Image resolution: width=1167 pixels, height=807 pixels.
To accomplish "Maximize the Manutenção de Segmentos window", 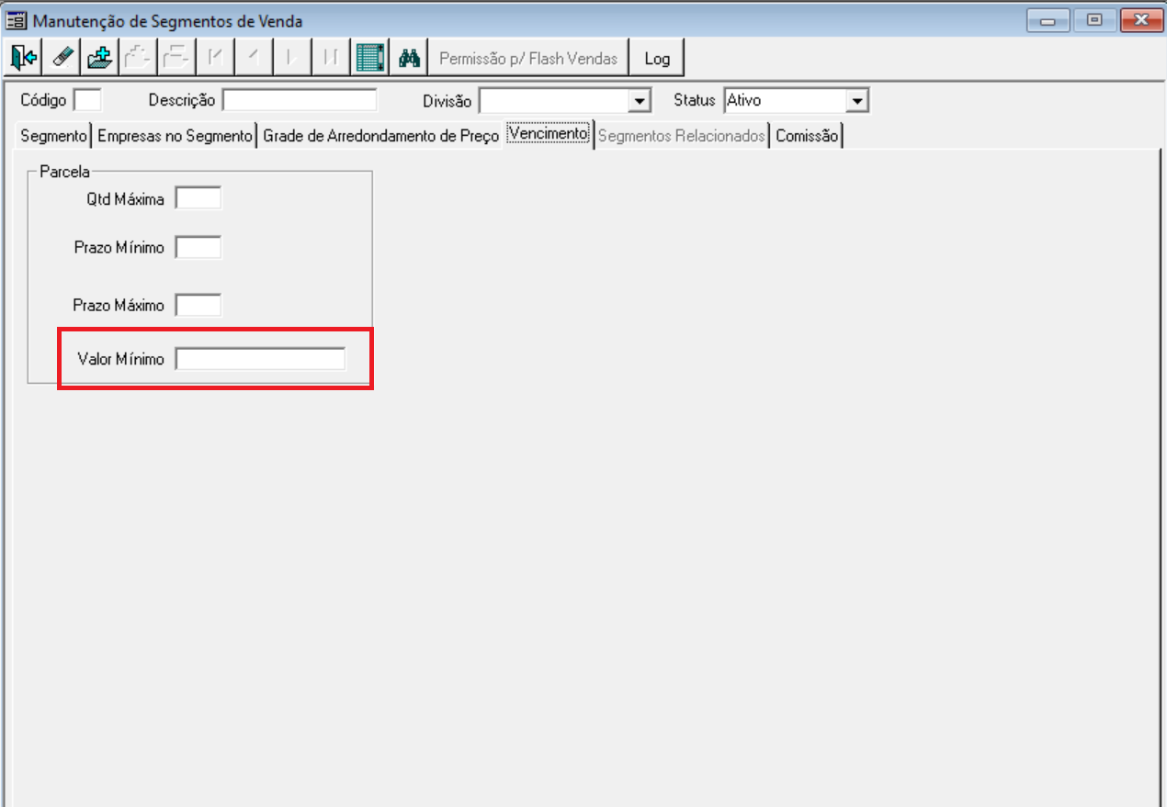I will [1093, 19].
